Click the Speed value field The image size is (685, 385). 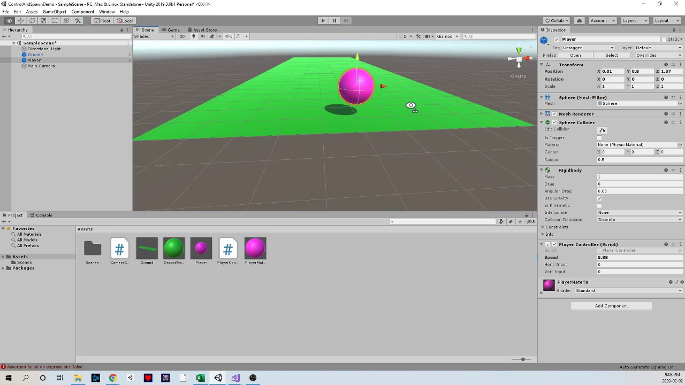640,258
